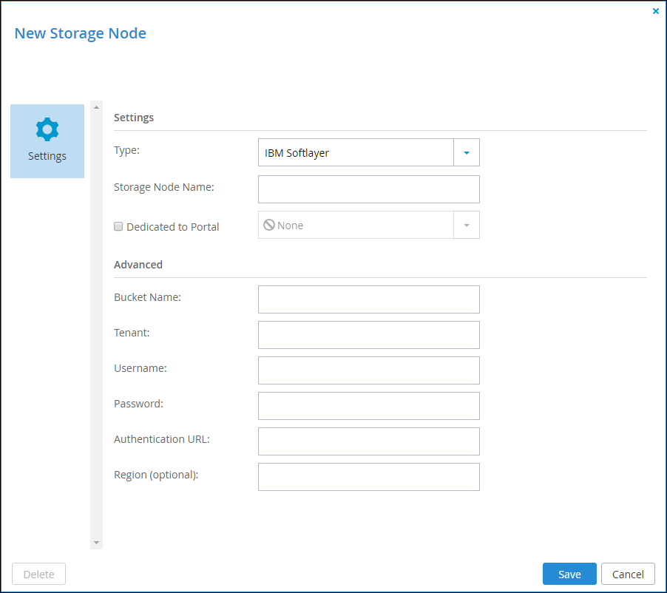Click into the Username field
Screen dimensions: 667x593
point(369,370)
